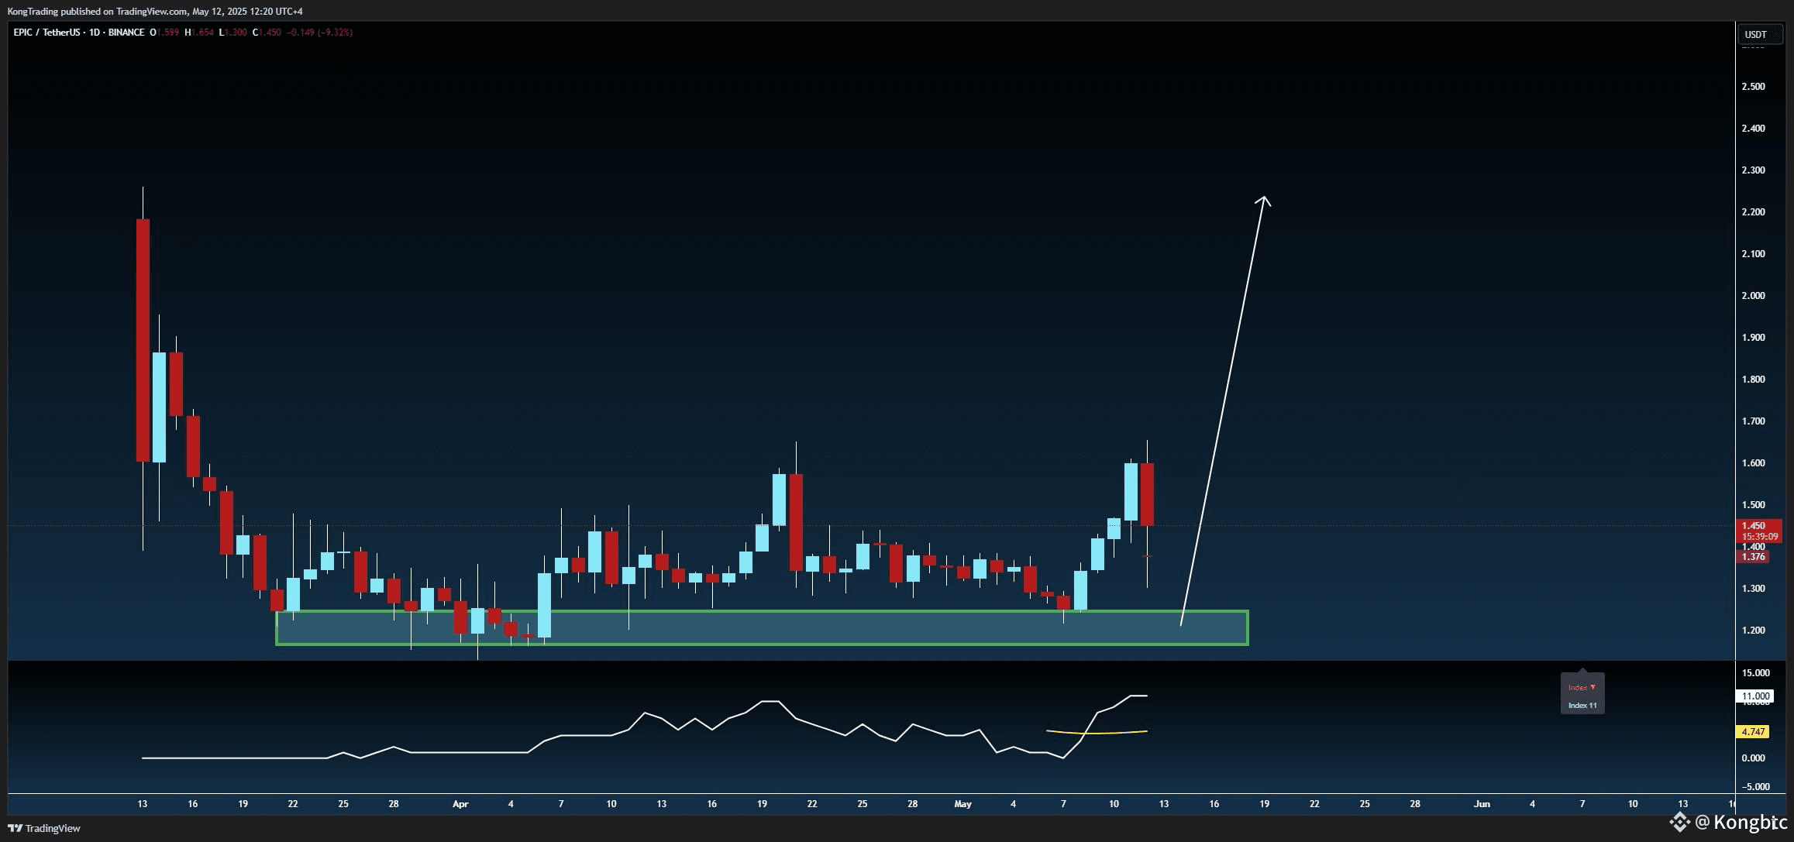The height and width of the screenshot is (842, 1794).
Task: Expand the EPIC / TetherUS symbol menu
Action: point(46,33)
